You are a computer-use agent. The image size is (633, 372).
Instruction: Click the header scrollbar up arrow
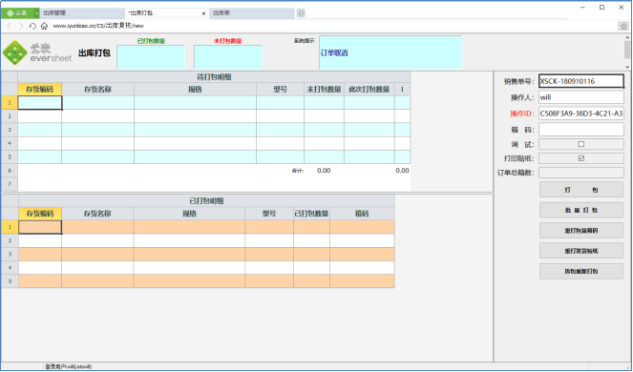tap(627, 38)
